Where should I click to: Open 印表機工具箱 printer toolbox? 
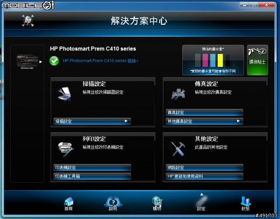[x=92, y=176]
